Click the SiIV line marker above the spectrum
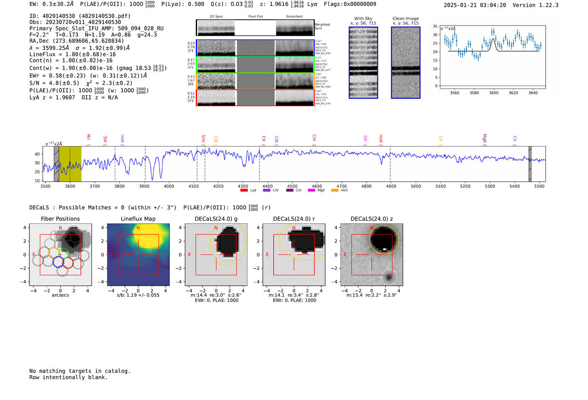This screenshot has width=588, height=400. pyautogui.click(x=203, y=139)
